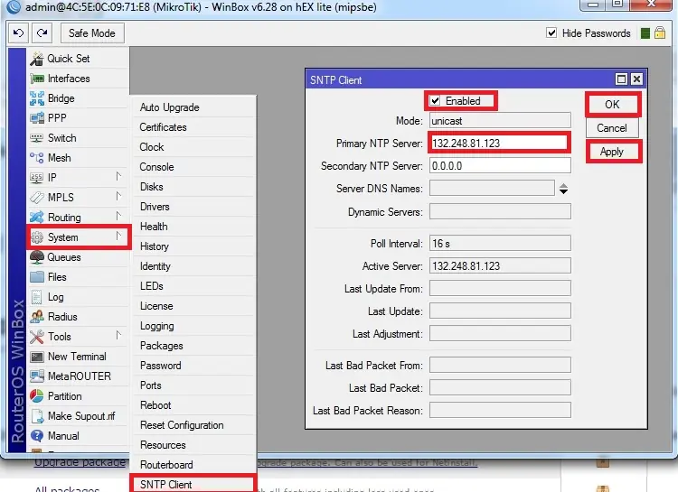The image size is (678, 492).
Task: Expand the System submenu arrow
Action: [x=118, y=236]
